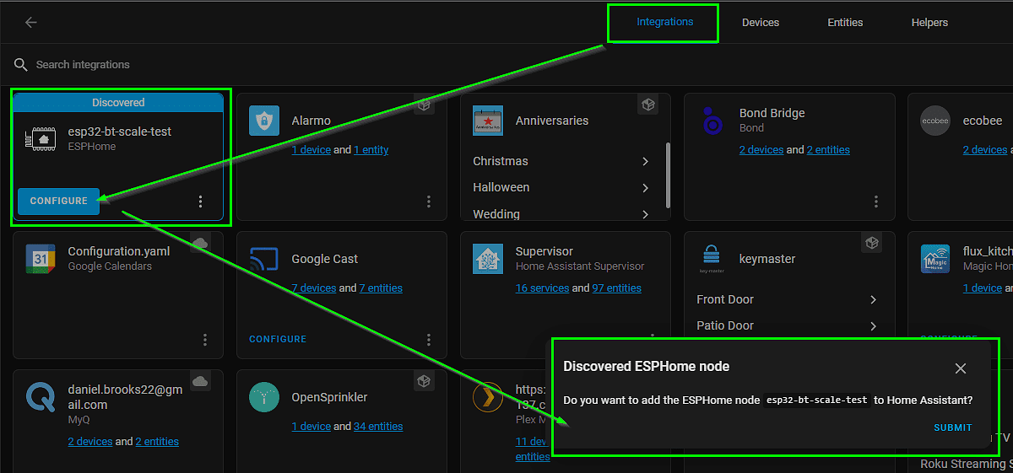Click the Google Calendar 31 icon

click(41, 259)
